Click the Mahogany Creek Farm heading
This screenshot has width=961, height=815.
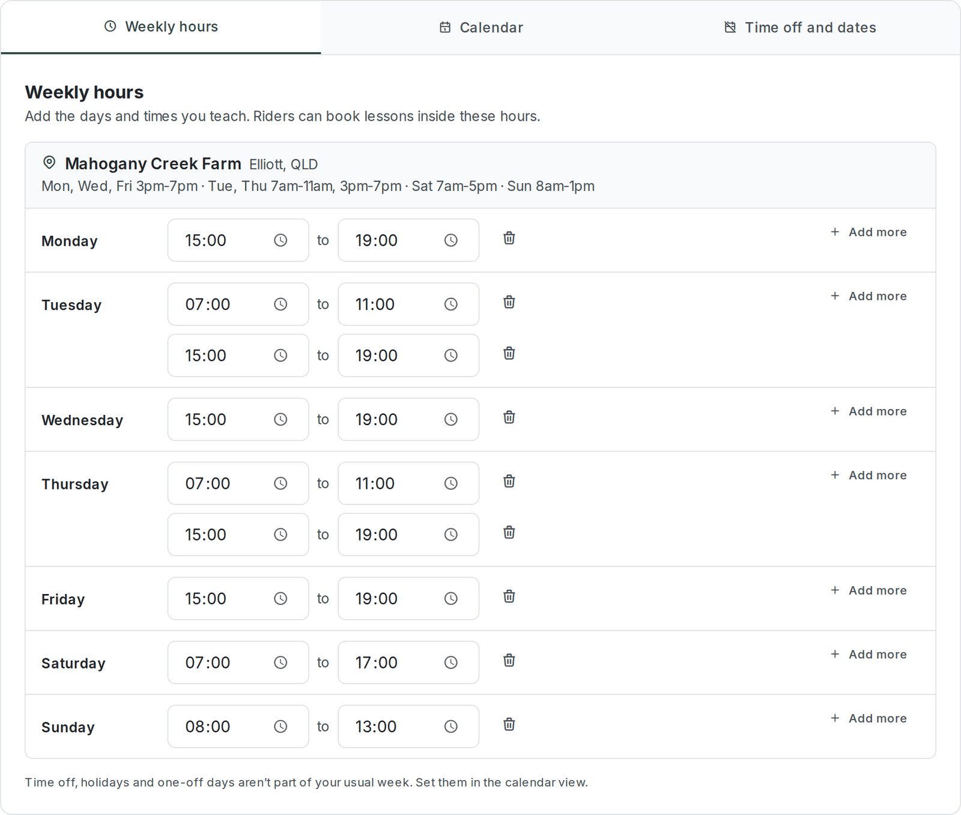pos(153,163)
